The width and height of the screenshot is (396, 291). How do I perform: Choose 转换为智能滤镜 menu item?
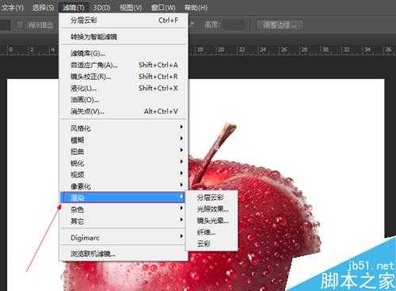124,36
